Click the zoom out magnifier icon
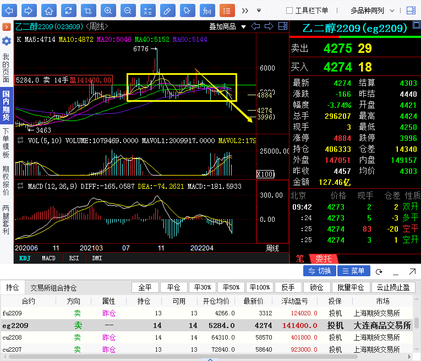The width and height of the screenshot is (421, 361). click(127, 10)
